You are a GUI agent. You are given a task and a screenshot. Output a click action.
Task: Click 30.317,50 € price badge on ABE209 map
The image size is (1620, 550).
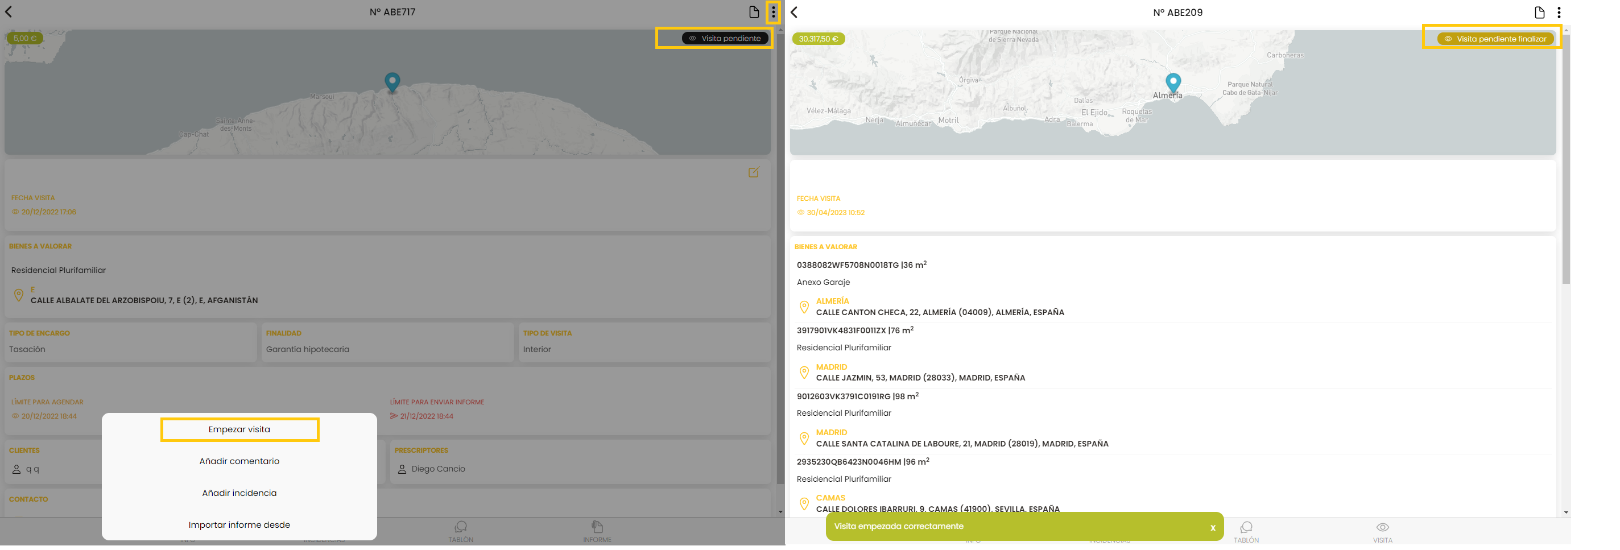pos(818,39)
